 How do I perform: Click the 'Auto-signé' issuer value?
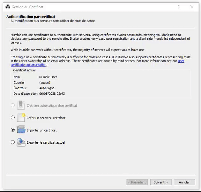[x=47, y=88]
